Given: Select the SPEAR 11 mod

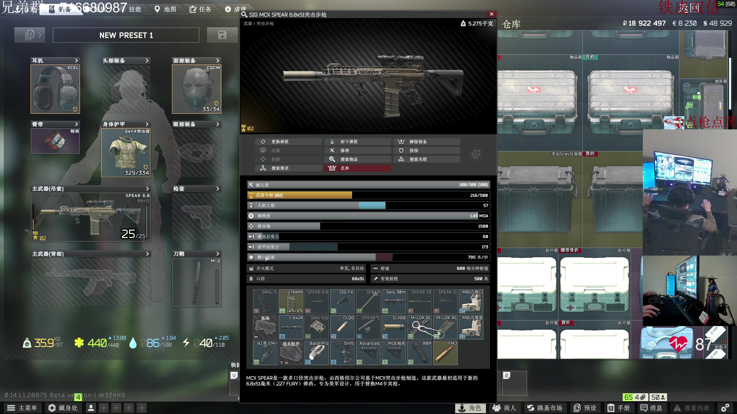Looking at the screenshot, I should click(x=445, y=301).
